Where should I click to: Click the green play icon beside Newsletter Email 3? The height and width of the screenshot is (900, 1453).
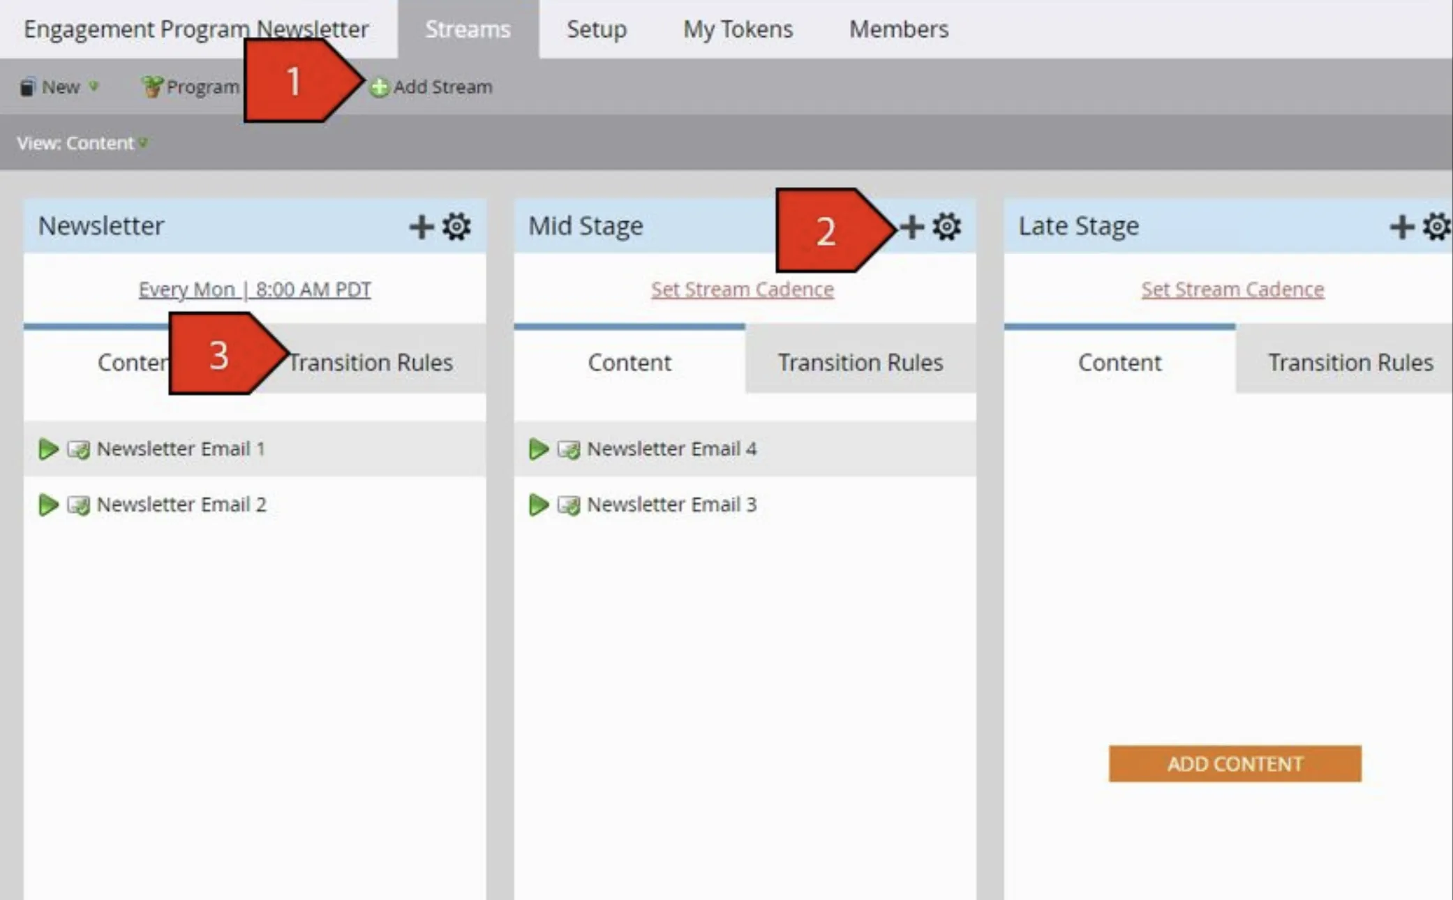[539, 504]
